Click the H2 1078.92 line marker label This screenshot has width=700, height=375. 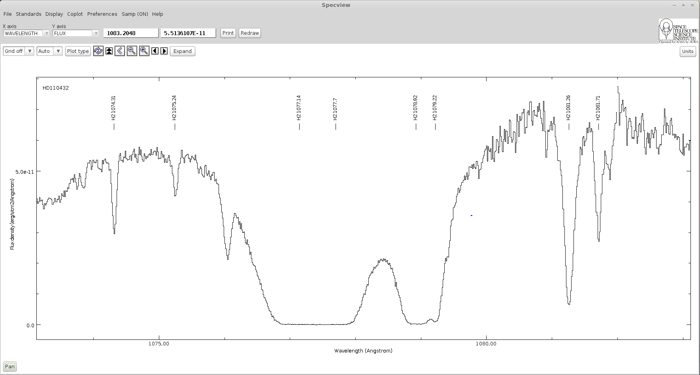416,107
